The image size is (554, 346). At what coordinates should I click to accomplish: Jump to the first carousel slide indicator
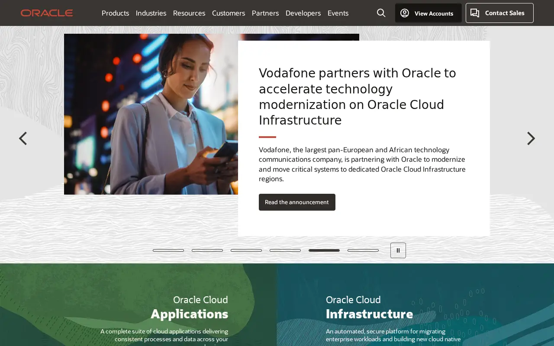click(x=168, y=250)
